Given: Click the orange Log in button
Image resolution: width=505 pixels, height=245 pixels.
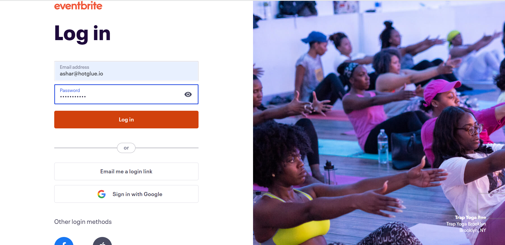Looking at the screenshot, I should tap(126, 120).
